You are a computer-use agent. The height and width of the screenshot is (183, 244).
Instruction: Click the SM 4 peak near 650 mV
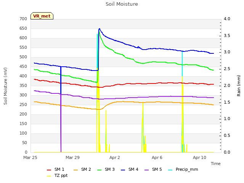[x=99, y=29]
